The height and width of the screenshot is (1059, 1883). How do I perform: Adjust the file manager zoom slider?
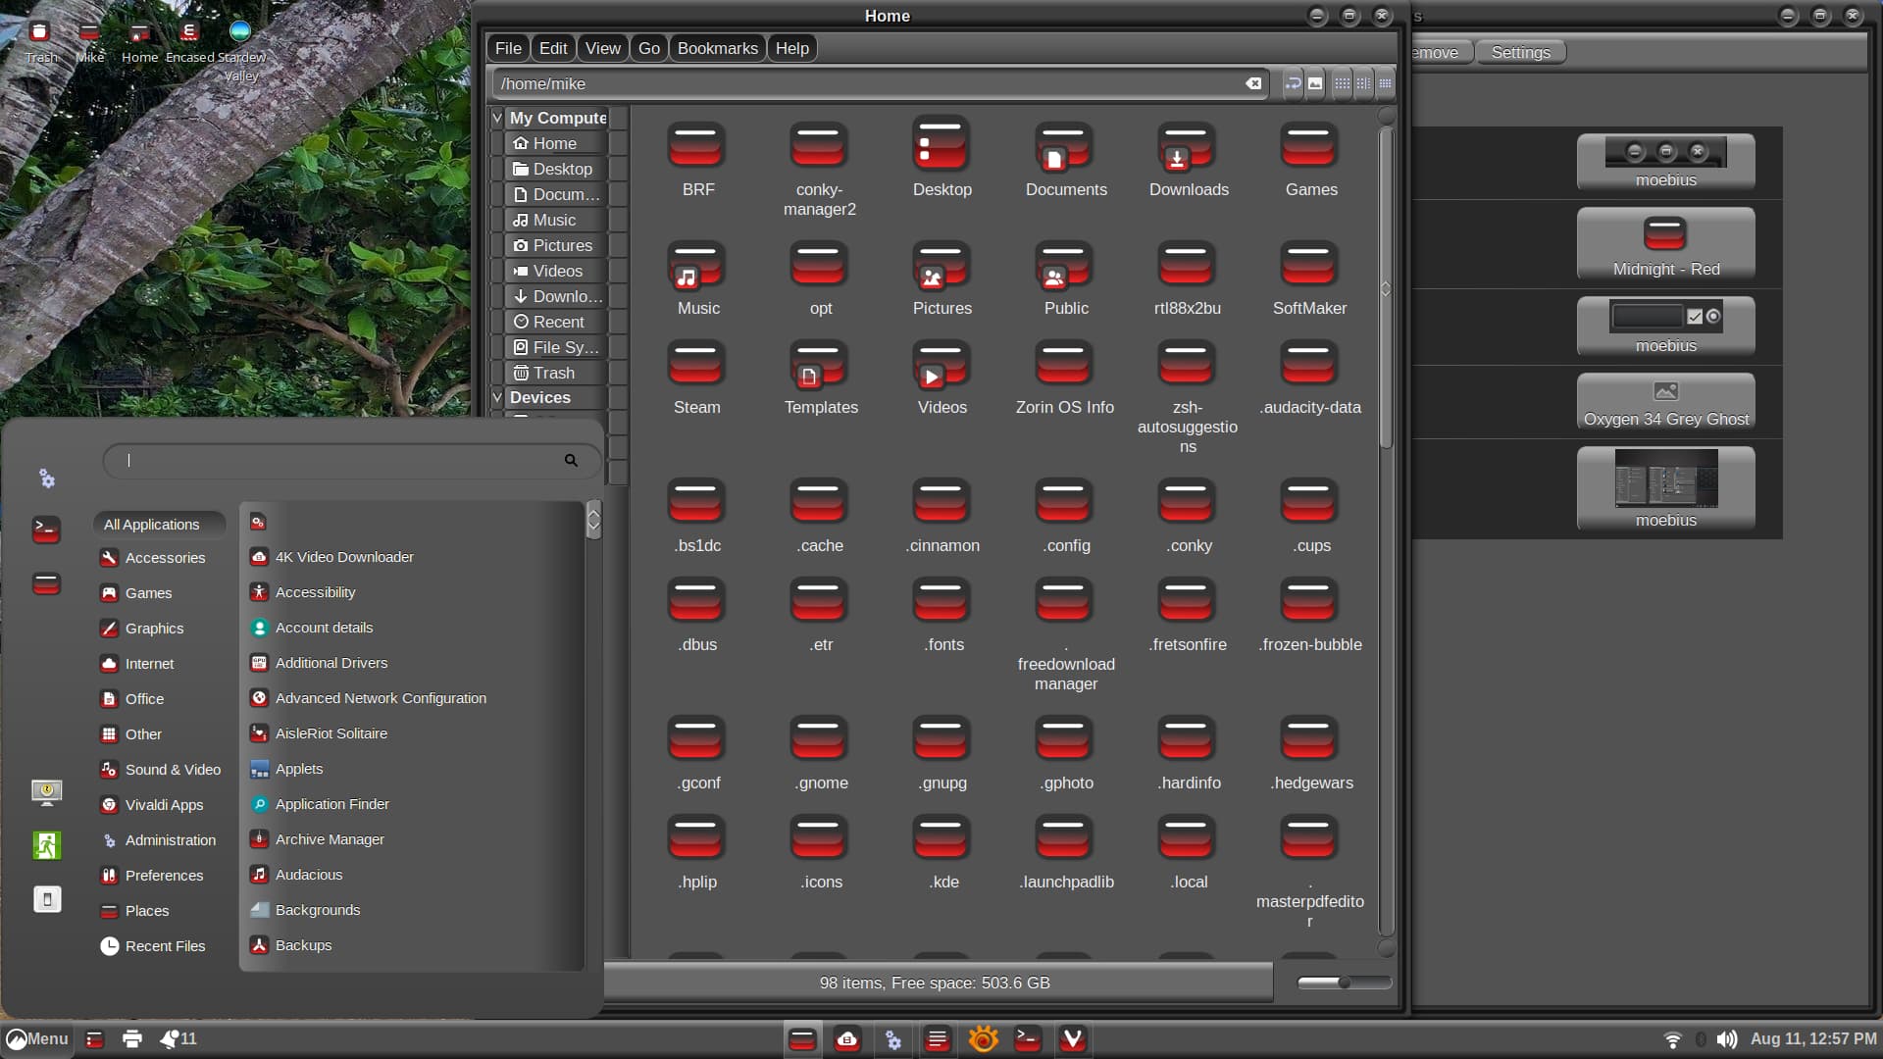(x=1344, y=983)
